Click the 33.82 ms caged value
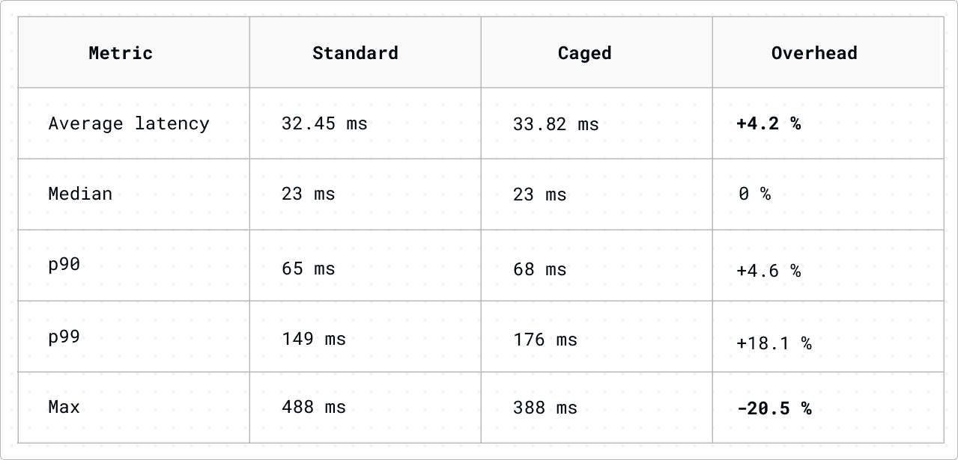 click(x=556, y=124)
